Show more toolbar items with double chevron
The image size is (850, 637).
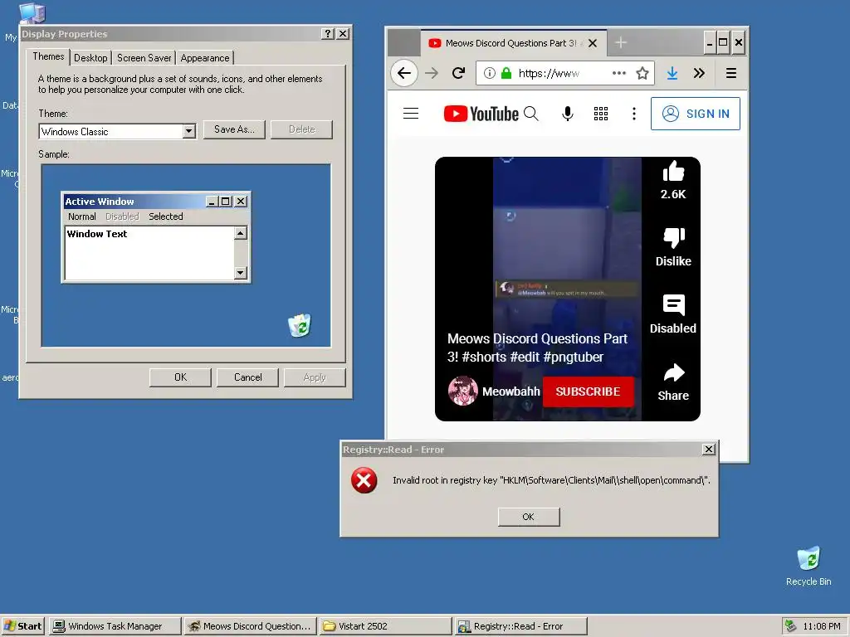point(699,73)
